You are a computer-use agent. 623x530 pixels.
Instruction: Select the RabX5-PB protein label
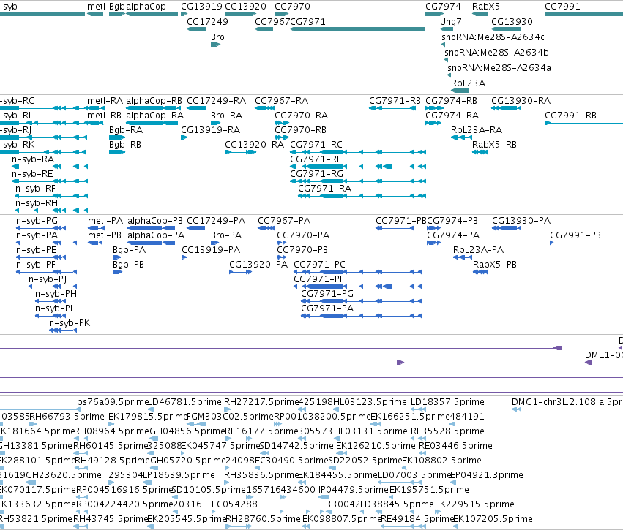click(x=495, y=265)
